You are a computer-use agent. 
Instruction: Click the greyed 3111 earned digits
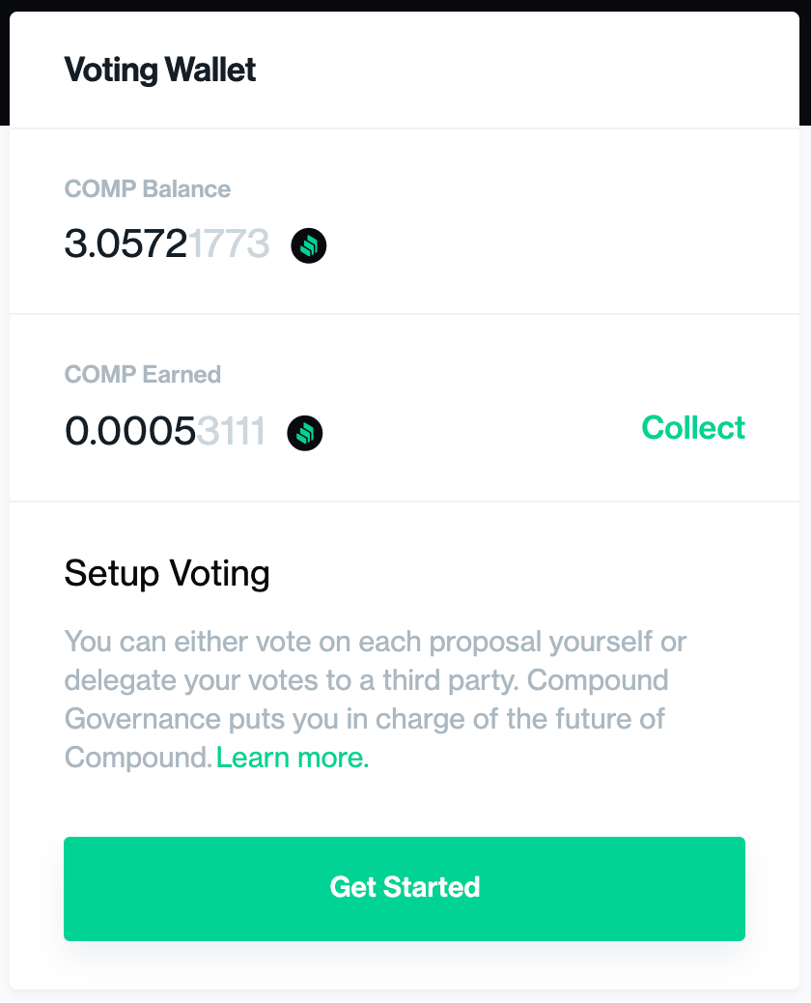[x=231, y=431]
